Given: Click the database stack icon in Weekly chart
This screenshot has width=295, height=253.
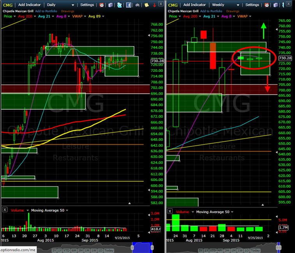Looking at the screenshot, I should (x=276, y=5).
